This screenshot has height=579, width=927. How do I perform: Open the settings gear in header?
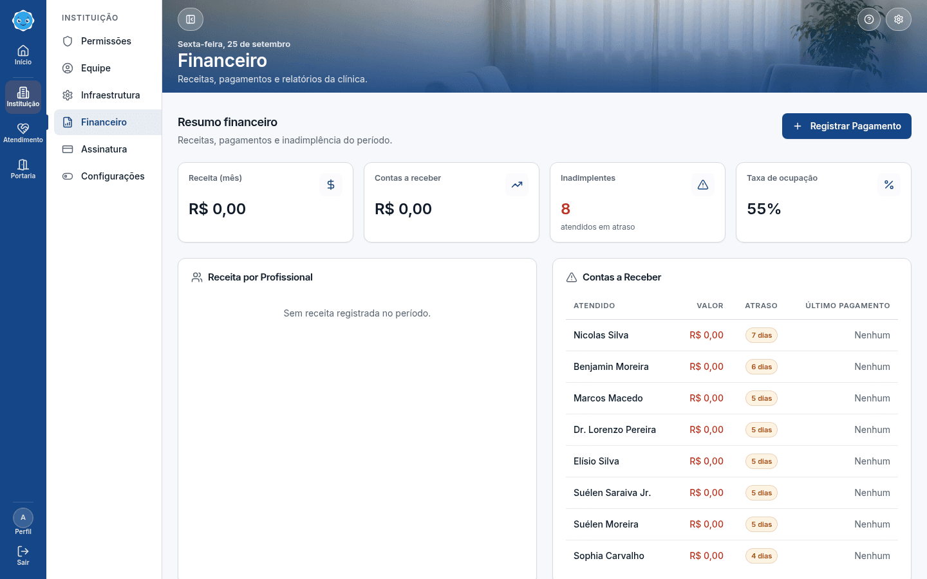[899, 19]
